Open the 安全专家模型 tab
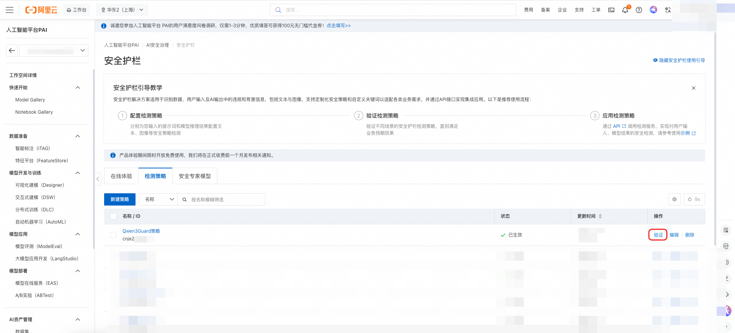The height and width of the screenshot is (333, 735). coord(195,176)
